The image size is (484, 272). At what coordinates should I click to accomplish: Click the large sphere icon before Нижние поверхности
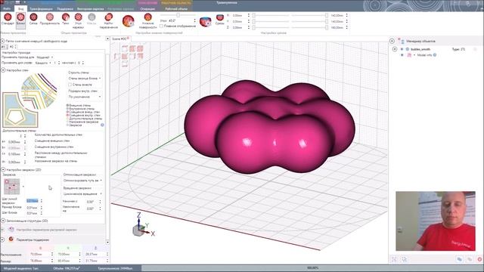click(x=128, y=21)
